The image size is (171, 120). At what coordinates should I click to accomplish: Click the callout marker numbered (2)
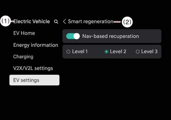127,22
